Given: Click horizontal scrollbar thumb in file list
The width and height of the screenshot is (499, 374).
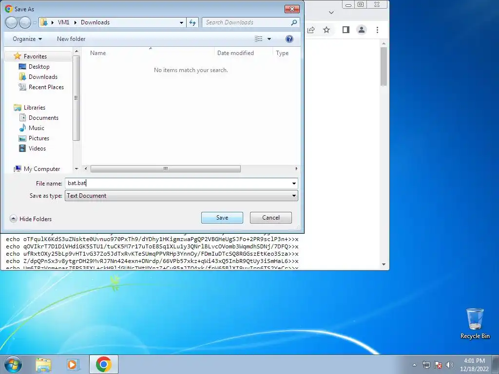Looking at the screenshot, I should coord(166,168).
